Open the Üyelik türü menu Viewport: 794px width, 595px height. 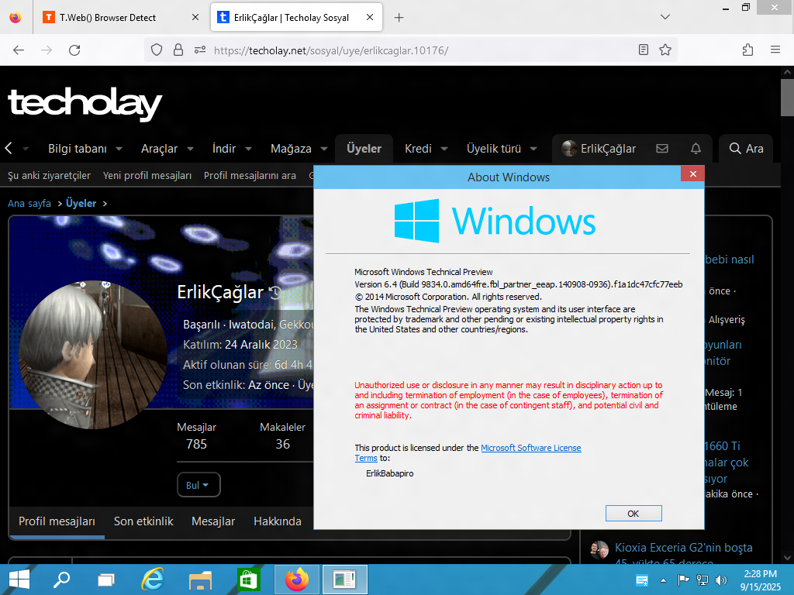point(494,149)
